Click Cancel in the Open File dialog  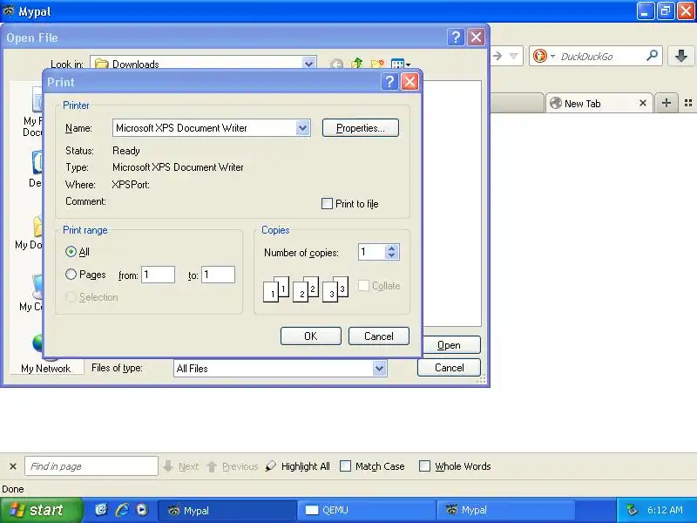(449, 368)
